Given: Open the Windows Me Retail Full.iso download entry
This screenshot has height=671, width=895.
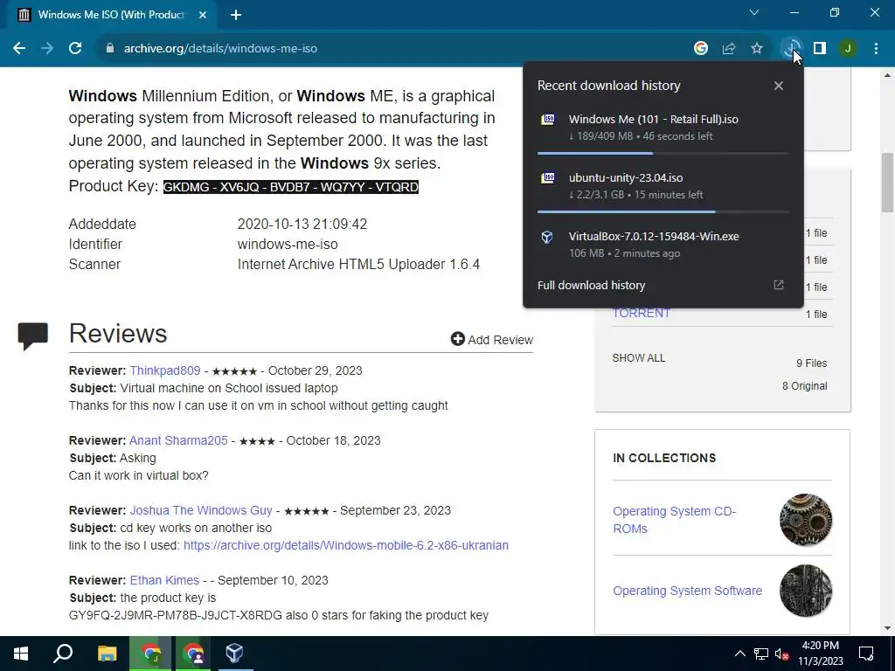Looking at the screenshot, I should (663, 128).
